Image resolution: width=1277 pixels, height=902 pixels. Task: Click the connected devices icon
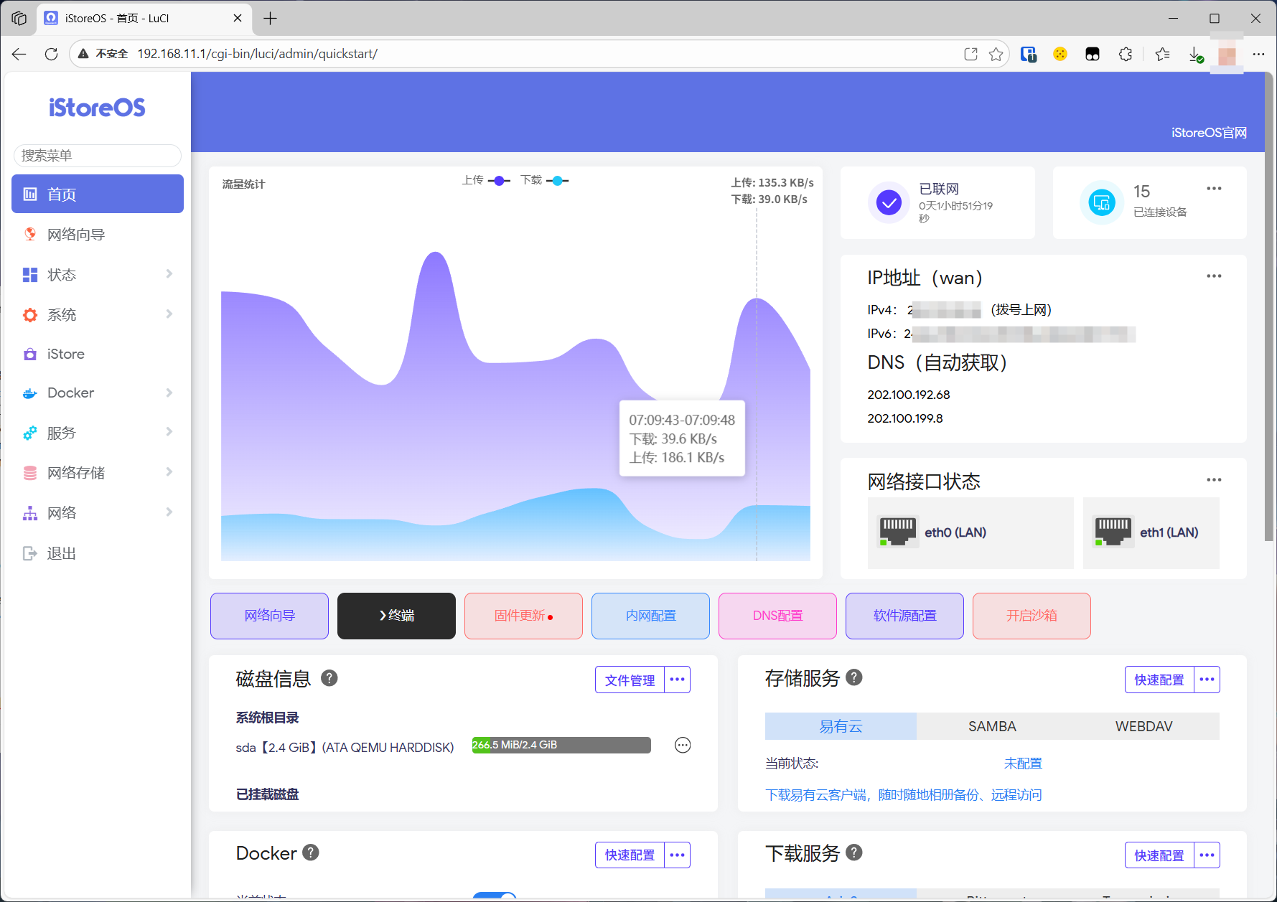pyautogui.click(x=1101, y=202)
